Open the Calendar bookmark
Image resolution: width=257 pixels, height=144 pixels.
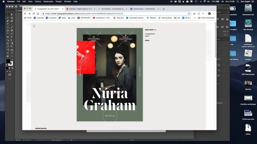click(x=39, y=18)
